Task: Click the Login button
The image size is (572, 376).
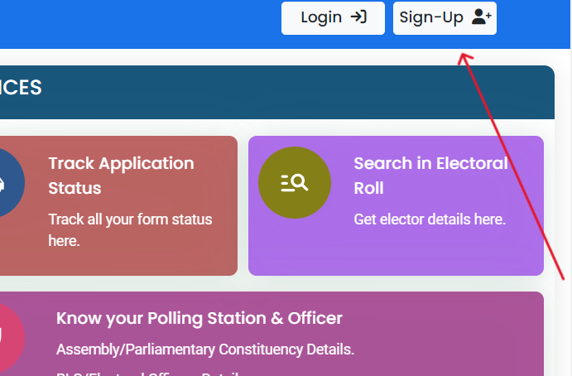Action: point(333,17)
